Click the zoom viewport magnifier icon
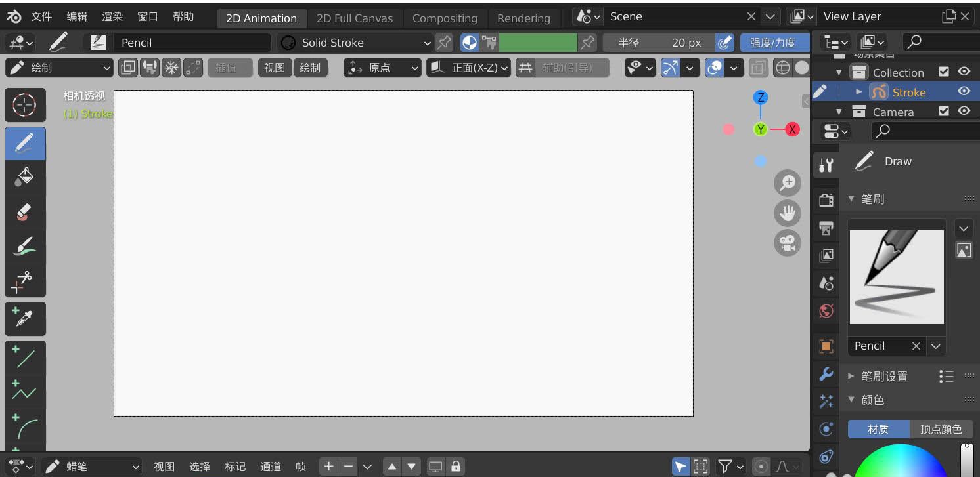The height and width of the screenshot is (477, 980). pyautogui.click(x=787, y=183)
